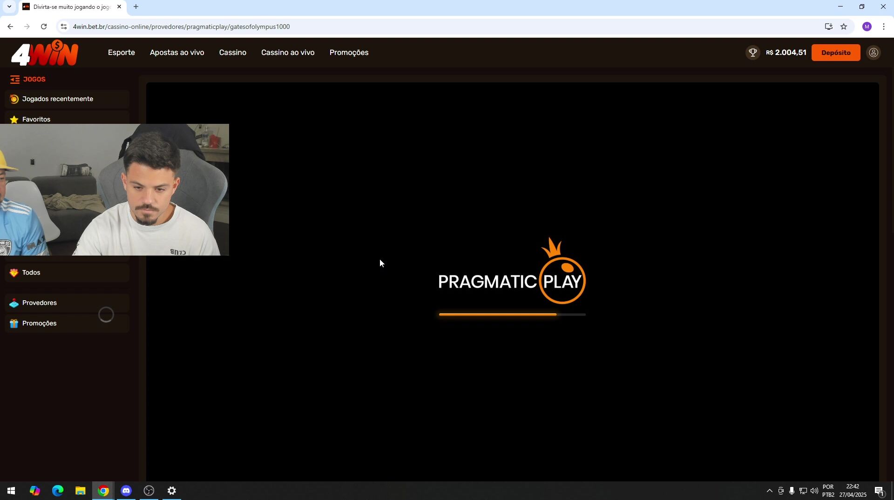Open the volume control tray icon

click(814, 491)
